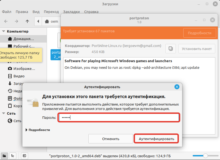Click the 450 KiB size value

(x=98, y=52)
